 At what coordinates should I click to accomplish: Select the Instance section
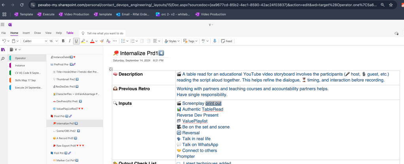pos(27,65)
